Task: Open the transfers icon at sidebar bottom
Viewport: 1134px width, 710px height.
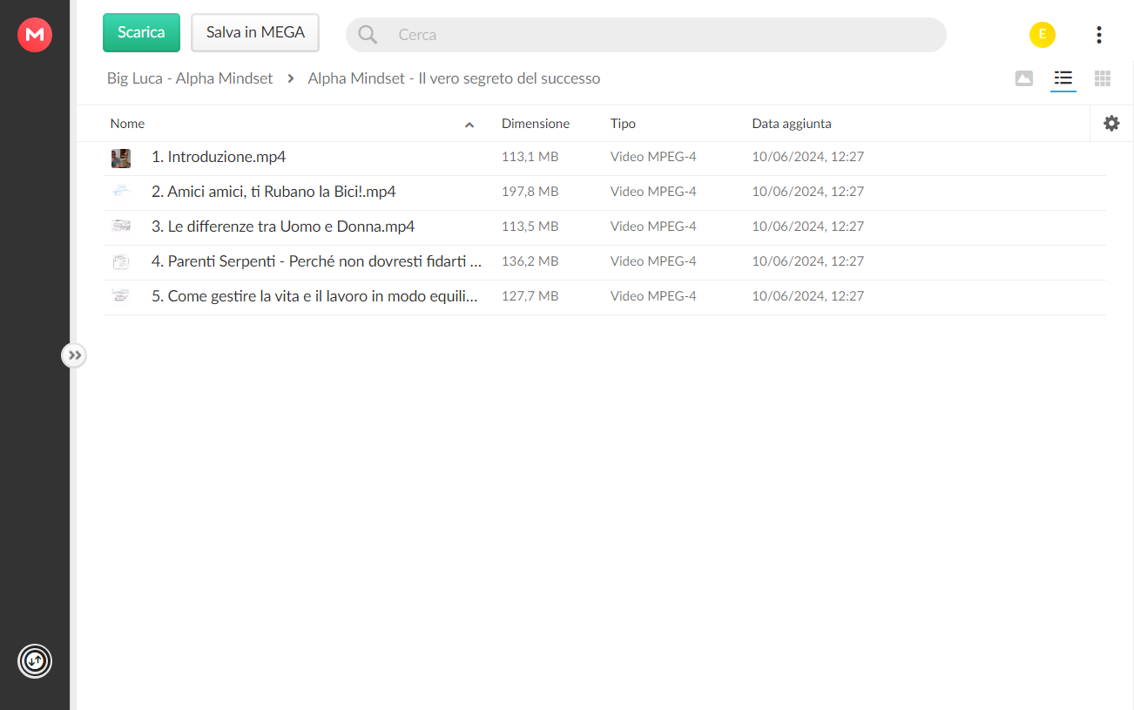Action: (35, 661)
